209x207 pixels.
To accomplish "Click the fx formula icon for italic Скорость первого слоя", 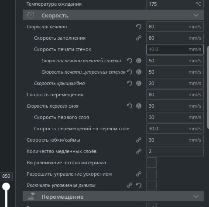I will [139, 106].
